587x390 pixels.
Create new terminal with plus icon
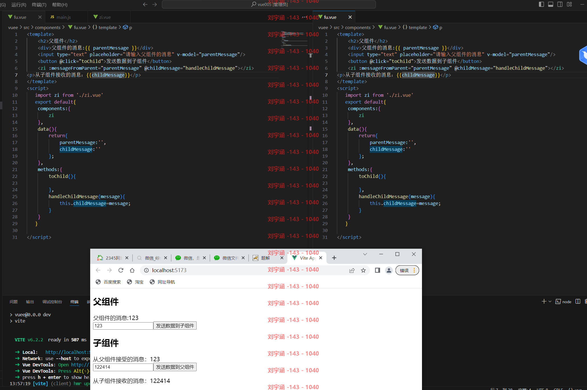click(544, 301)
